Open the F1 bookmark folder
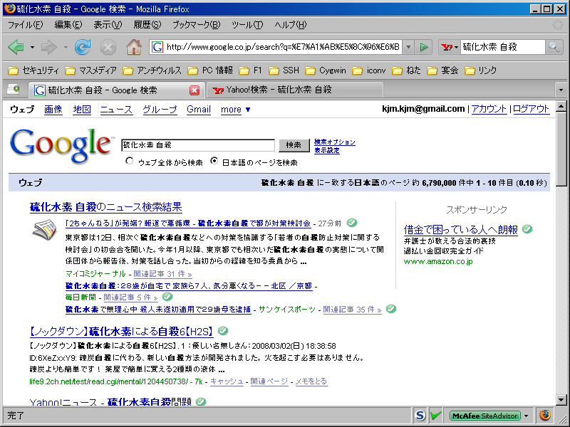The height and width of the screenshot is (427, 570). 250,70
